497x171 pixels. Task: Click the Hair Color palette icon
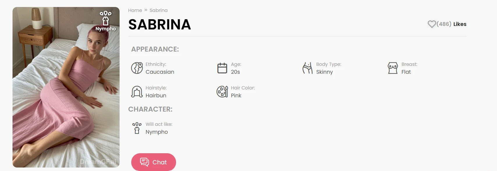pyautogui.click(x=222, y=92)
